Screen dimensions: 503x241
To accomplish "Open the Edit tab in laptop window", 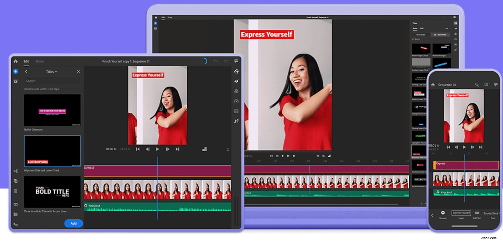I will 163,17.
